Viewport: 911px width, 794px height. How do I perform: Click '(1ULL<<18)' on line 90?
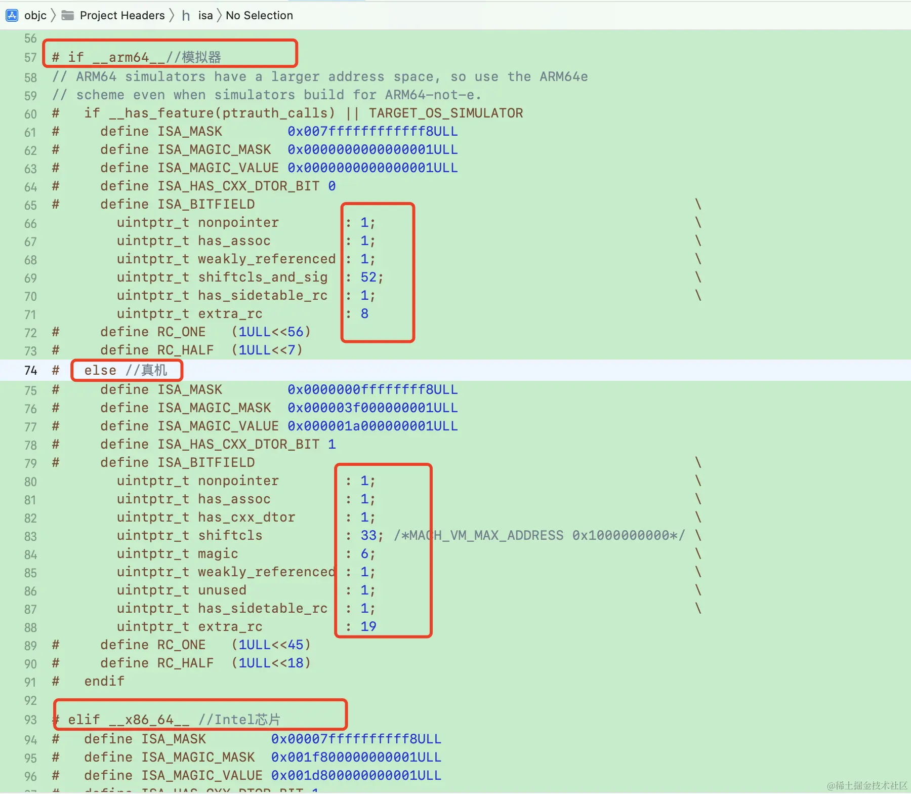tap(271, 663)
